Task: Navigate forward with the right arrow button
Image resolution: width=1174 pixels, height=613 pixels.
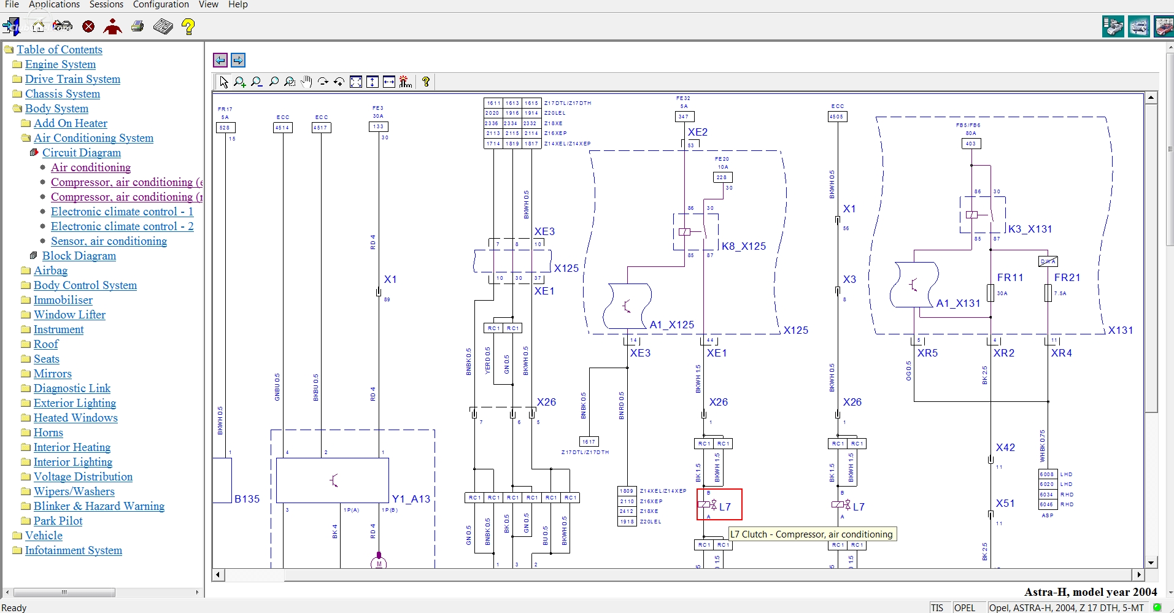Action: [x=238, y=60]
